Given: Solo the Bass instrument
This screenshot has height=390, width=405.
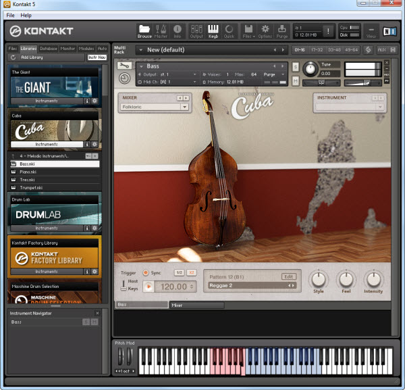Looking at the screenshot, I should click(x=296, y=67).
